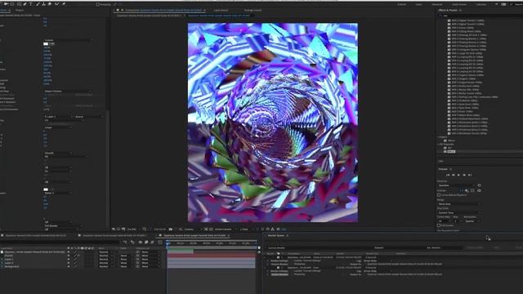This screenshot has height=294, width=523.
Task: Toggle the motion blur icon in timeline
Action: pos(153,242)
